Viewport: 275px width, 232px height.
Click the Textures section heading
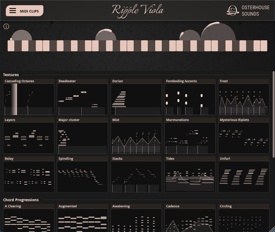tap(11, 75)
